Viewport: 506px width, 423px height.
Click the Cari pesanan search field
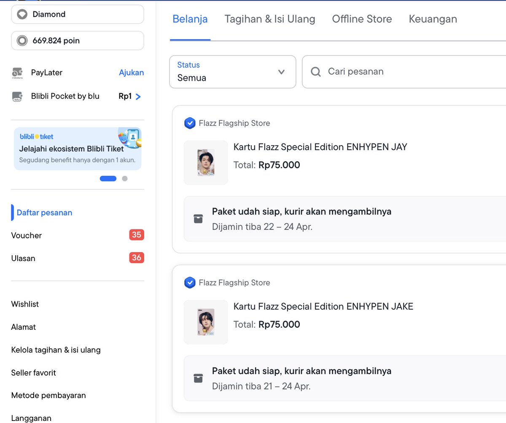pos(404,72)
